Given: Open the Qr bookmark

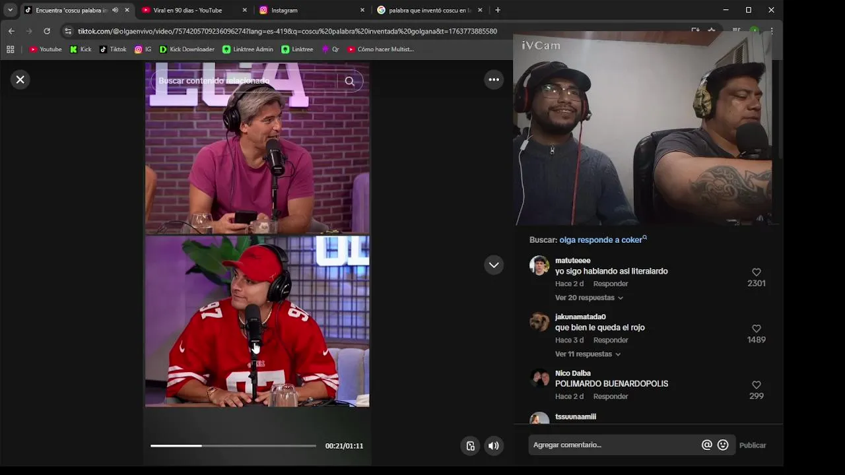Looking at the screenshot, I should [x=330, y=49].
